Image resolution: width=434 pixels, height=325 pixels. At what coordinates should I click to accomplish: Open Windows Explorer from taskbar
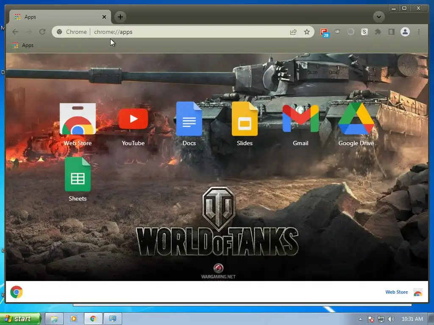[54, 319]
